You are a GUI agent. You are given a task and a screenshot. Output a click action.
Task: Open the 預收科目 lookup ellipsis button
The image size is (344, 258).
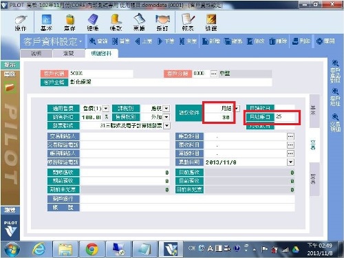(x=290, y=145)
